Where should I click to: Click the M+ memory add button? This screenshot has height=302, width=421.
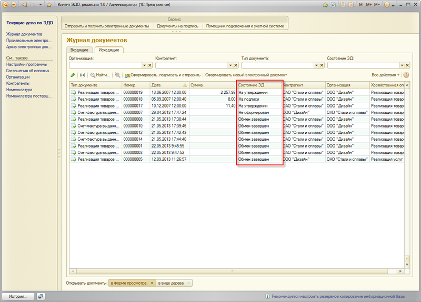click(x=369, y=5)
